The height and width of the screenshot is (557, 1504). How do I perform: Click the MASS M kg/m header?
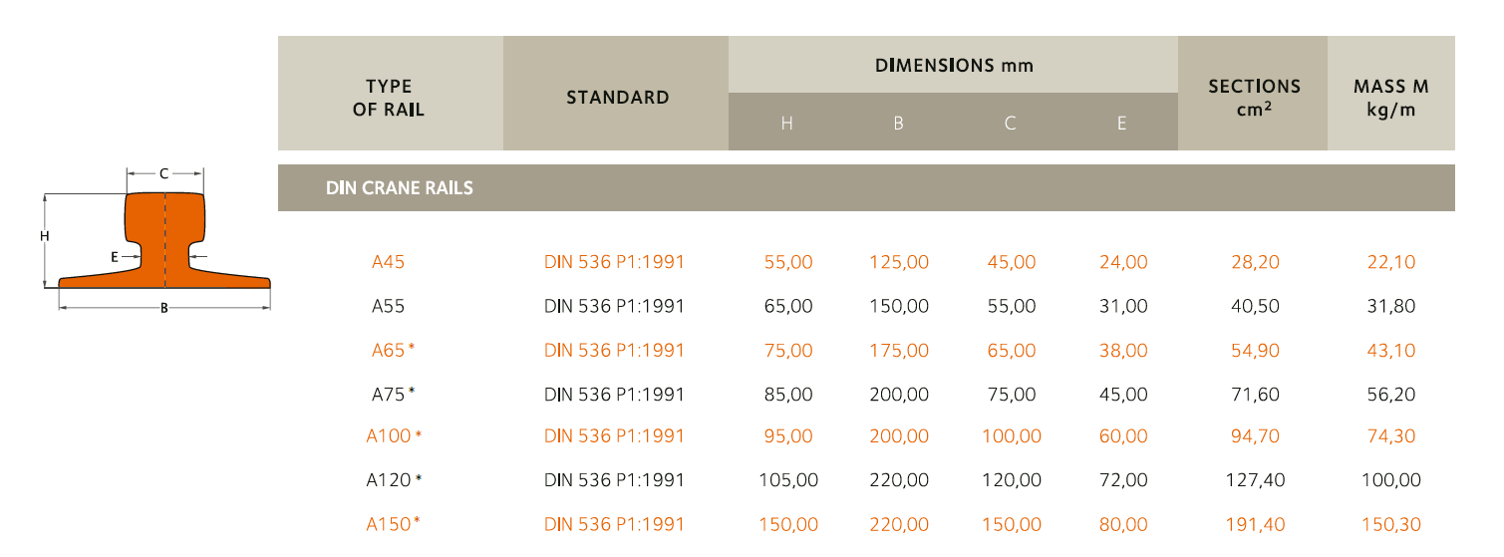click(x=1390, y=98)
